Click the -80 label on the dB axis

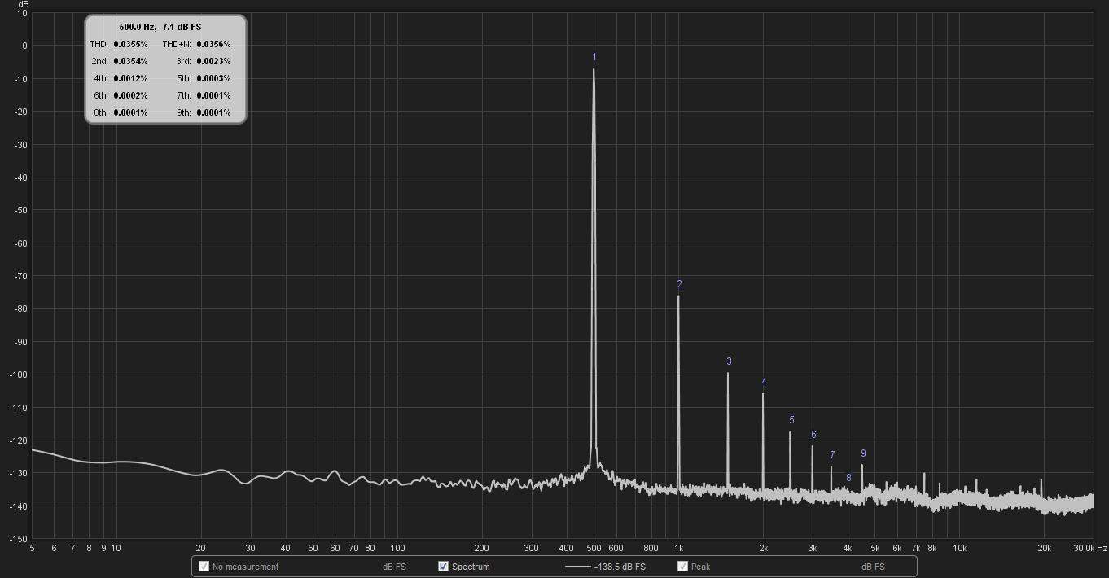pyautogui.click(x=20, y=309)
